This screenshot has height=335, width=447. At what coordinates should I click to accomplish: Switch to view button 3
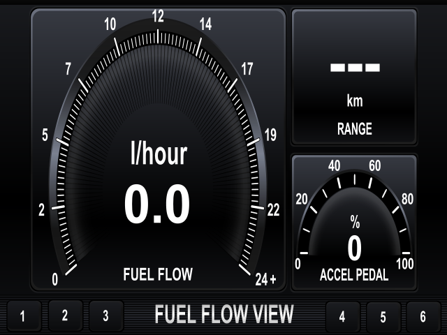coord(106,315)
